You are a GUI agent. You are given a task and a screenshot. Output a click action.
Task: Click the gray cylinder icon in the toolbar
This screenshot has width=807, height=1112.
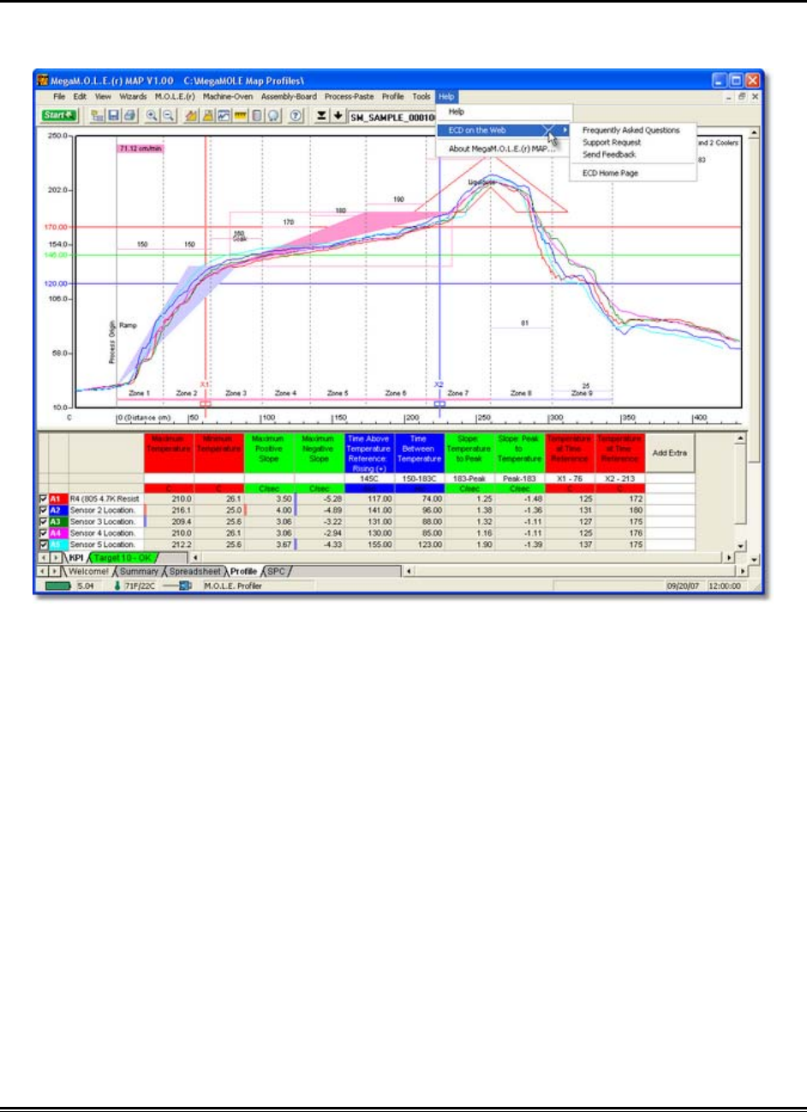click(x=256, y=116)
